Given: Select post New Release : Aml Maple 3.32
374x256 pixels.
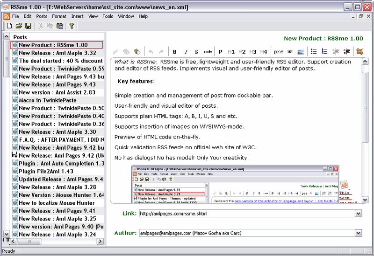Looking at the screenshot, I should 58,53.
